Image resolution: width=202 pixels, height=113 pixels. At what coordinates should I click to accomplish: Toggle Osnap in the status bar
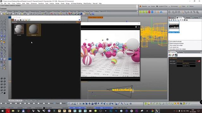click(83, 108)
